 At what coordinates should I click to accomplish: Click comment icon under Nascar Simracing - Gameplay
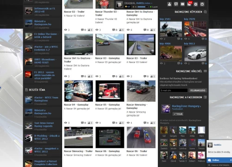(x=145, y=123)
